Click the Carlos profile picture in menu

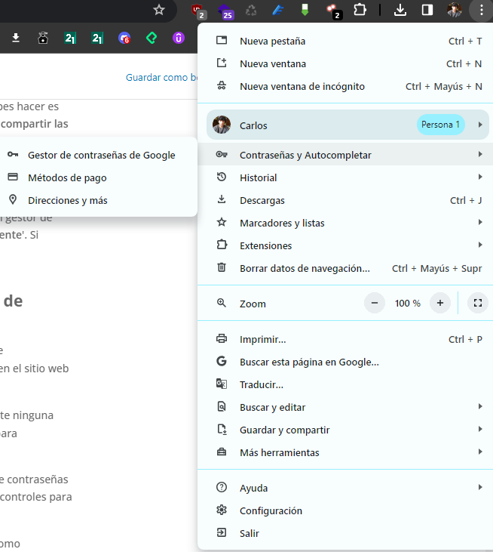(x=222, y=125)
